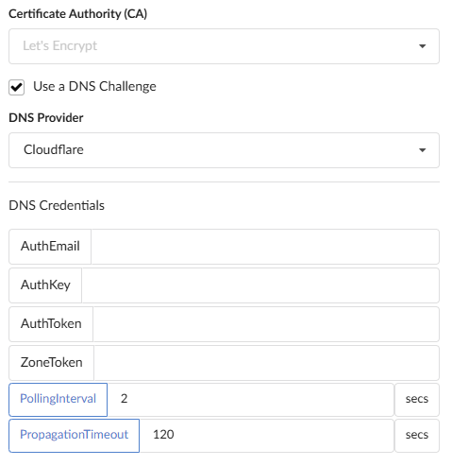
Task: Click the AuthEmail field label
Action: coord(50,247)
